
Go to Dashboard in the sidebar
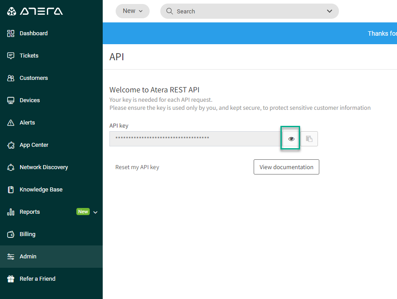click(51, 33)
